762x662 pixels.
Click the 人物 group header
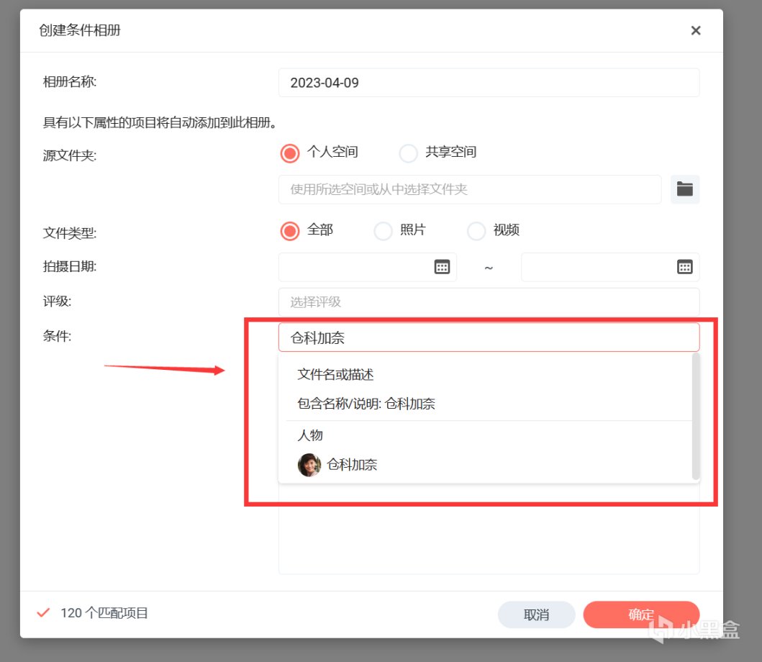[310, 435]
